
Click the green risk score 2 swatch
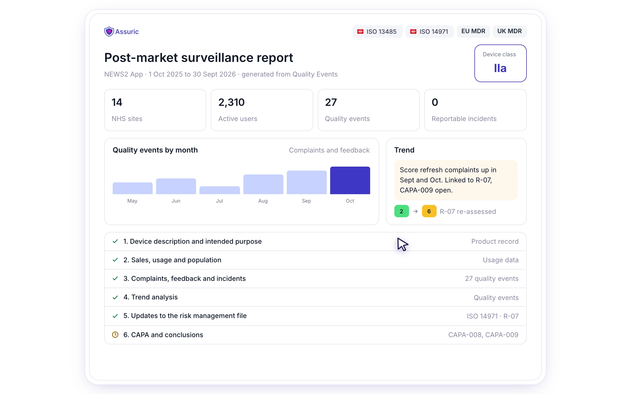coord(402,211)
